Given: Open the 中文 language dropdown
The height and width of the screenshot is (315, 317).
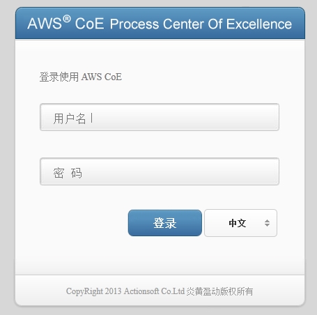Looking at the screenshot, I should click(x=240, y=223).
